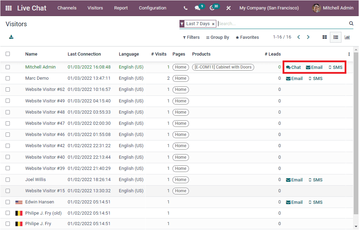Expand the Group By options
The image size is (359, 230).
coord(217,37)
